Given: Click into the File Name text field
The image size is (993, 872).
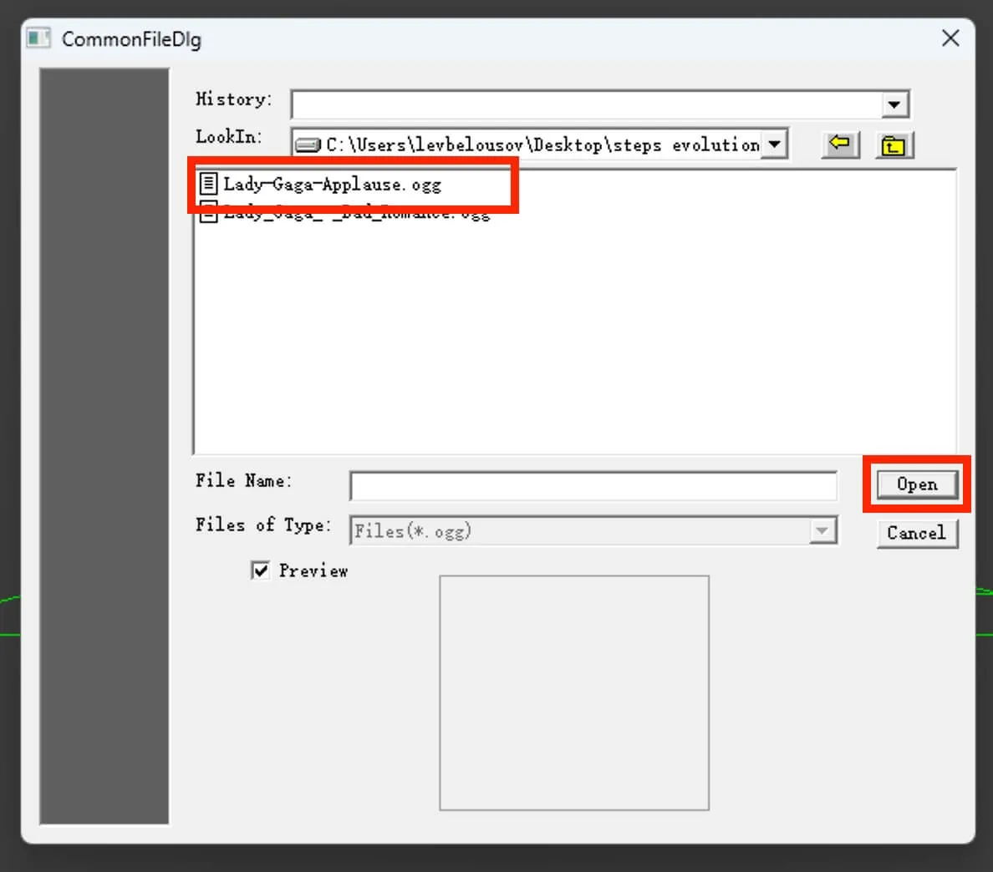Looking at the screenshot, I should (x=592, y=485).
